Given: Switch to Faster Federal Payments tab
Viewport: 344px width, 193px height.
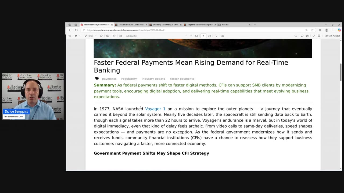Looking at the screenshot, I should pyautogui.click(x=96, y=25).
